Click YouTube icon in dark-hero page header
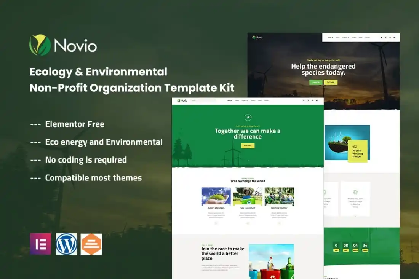The width and height of the screenshot is (419, 279). click(x=394, y=37)
